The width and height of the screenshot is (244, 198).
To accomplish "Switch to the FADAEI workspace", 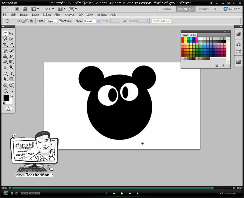I will (x=167, y=9).
